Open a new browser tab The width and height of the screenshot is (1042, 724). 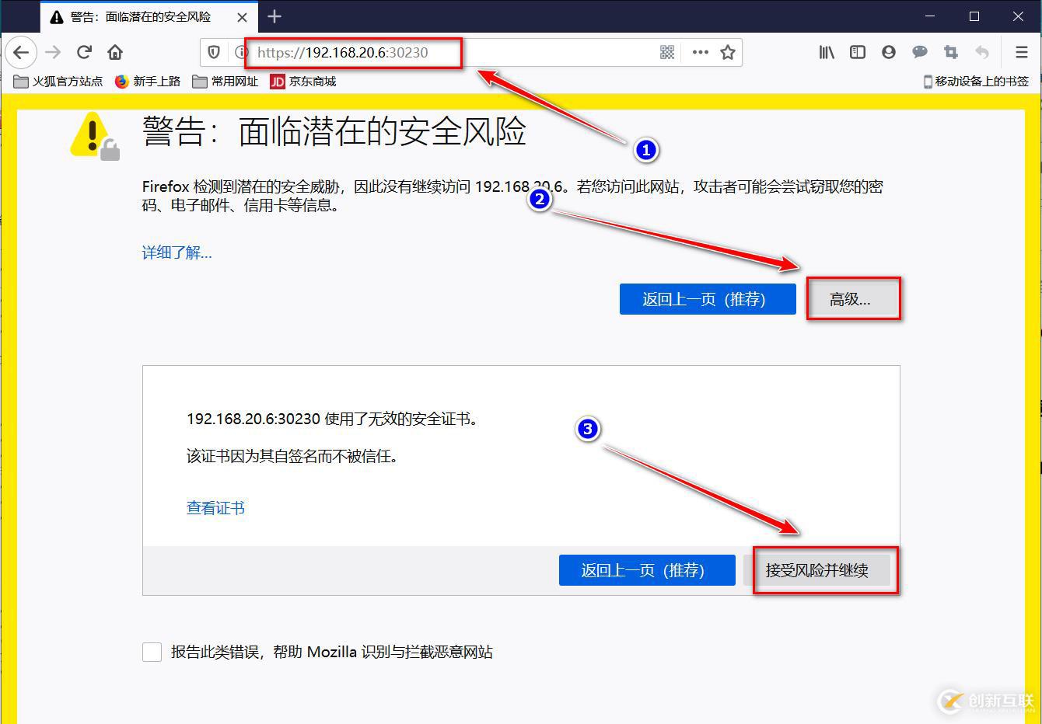[x=274, y=16]
